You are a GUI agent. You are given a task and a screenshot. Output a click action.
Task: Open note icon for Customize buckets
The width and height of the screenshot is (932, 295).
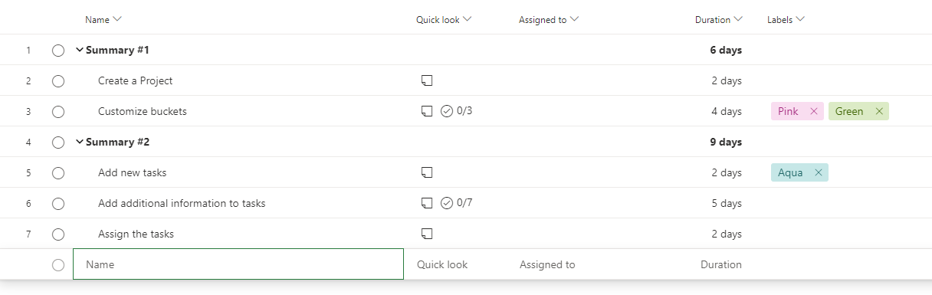[x=427, y=111]
